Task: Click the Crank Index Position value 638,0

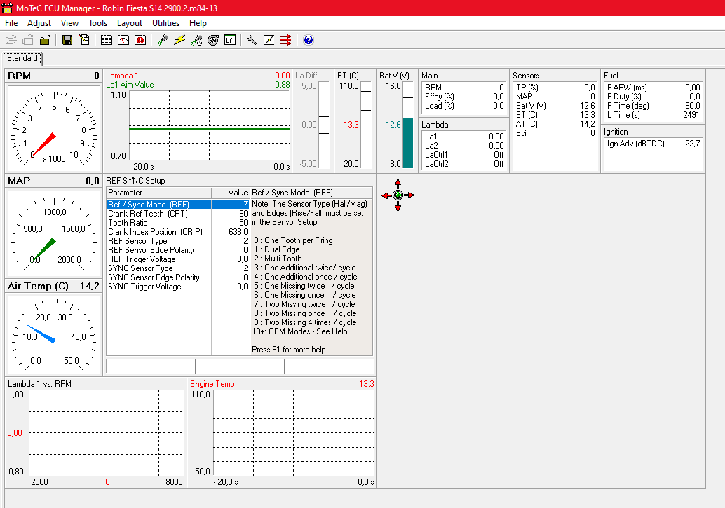Action: point(238,232)
